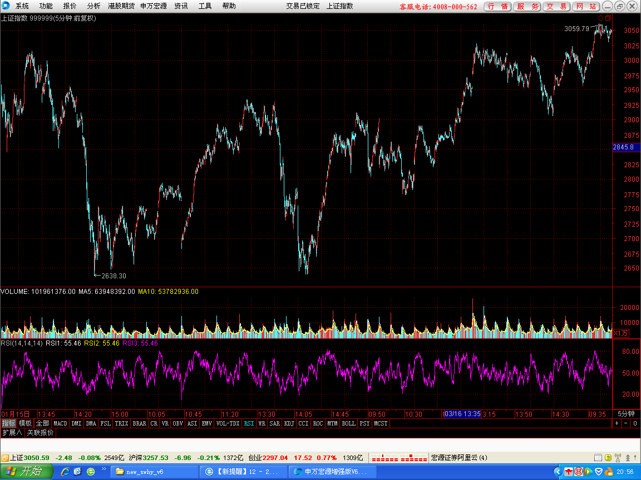641x480 pixels.
Task: Click the green browser quick launch icon
Action: pyautogui.click(x=91, y=472)
